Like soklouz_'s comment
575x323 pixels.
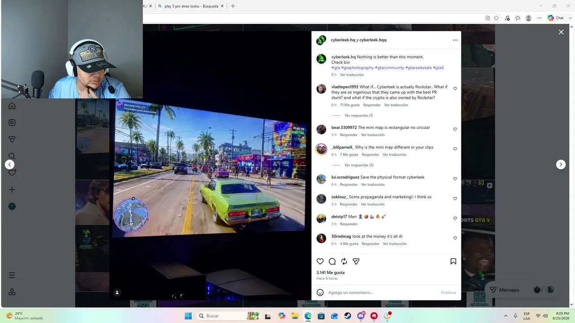[x=455, y=199]
